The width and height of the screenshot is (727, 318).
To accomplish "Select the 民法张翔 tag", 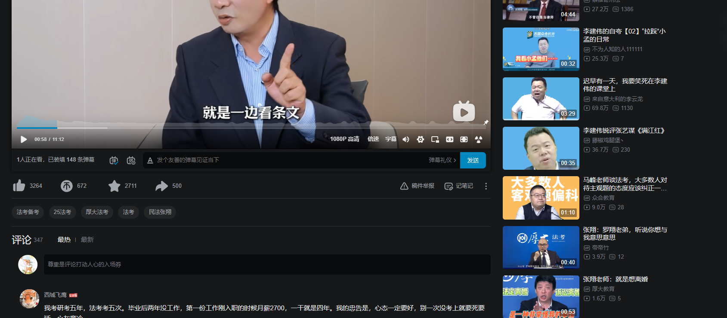I will coord(160,212).
